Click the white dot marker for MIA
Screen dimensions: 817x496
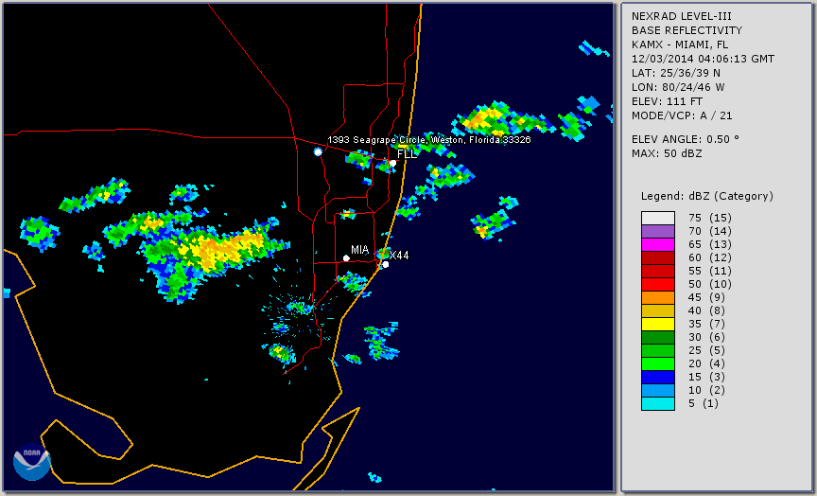pos(346,258)
